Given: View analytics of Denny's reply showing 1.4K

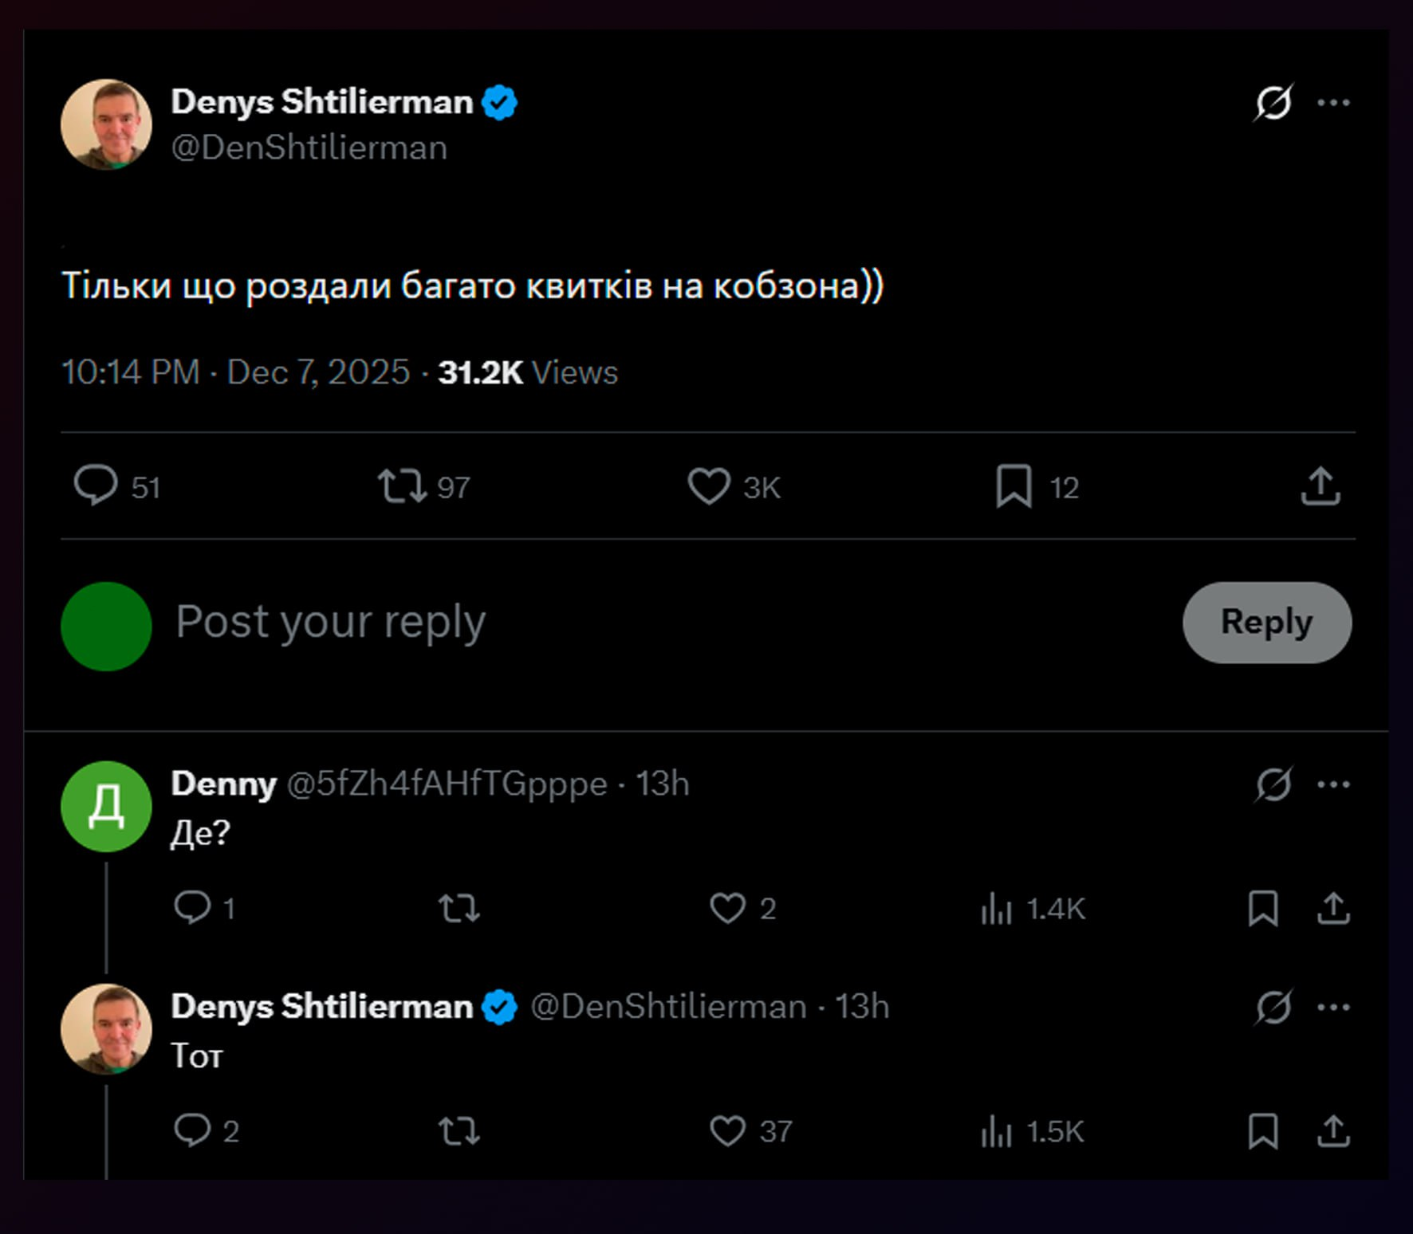Looking at the screenshot, I should (x=997, y=908).
